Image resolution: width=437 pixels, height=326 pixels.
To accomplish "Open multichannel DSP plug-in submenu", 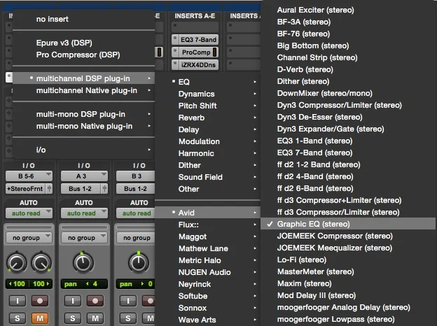I will click(x=83, y=78).
